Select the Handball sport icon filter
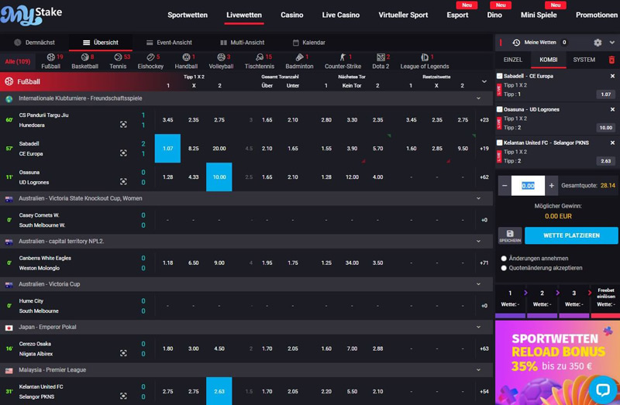Viewport: 620px width, 405px height. tap(186, 61)
